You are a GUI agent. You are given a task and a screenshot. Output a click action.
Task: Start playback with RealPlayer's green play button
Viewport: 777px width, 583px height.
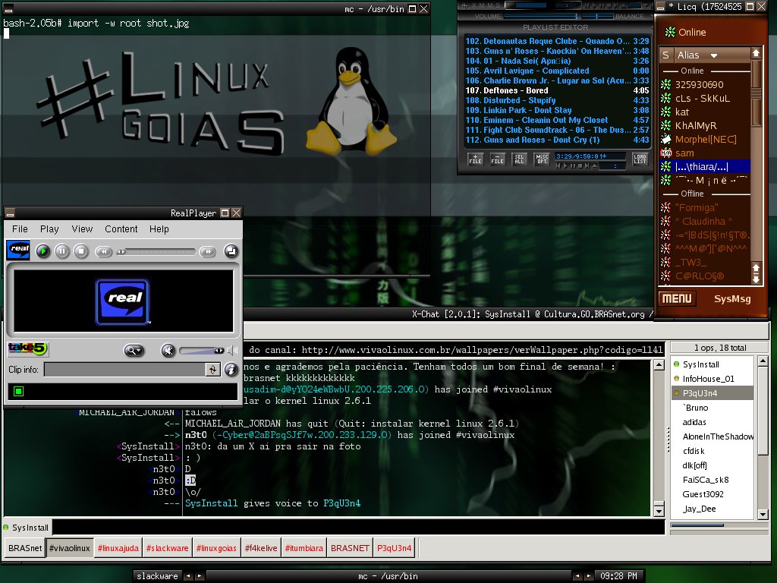[x=43, y=251]
